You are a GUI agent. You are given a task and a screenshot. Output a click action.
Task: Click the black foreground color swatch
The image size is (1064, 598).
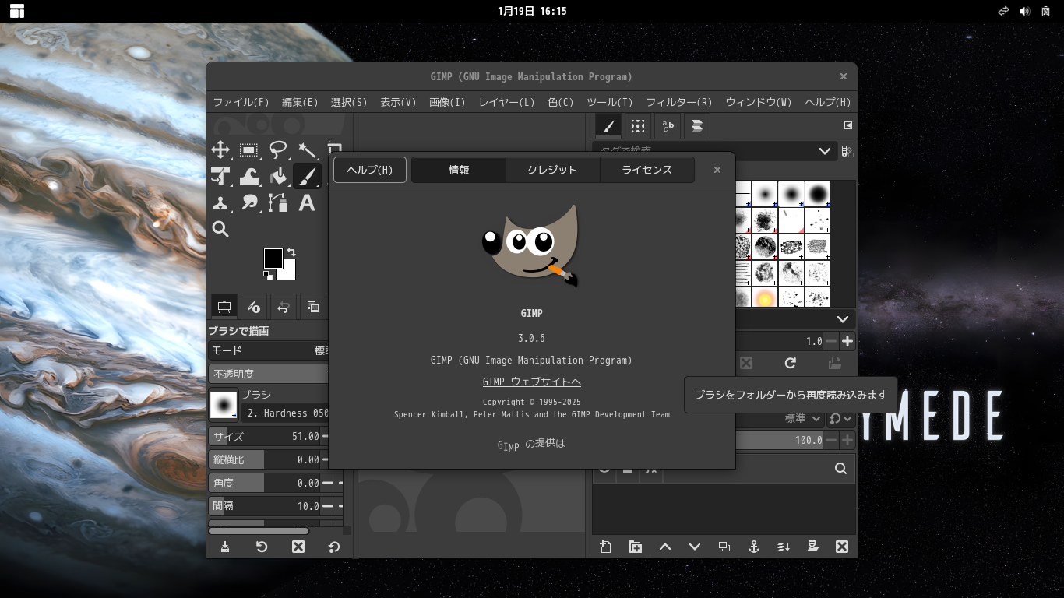coord(272,258)
